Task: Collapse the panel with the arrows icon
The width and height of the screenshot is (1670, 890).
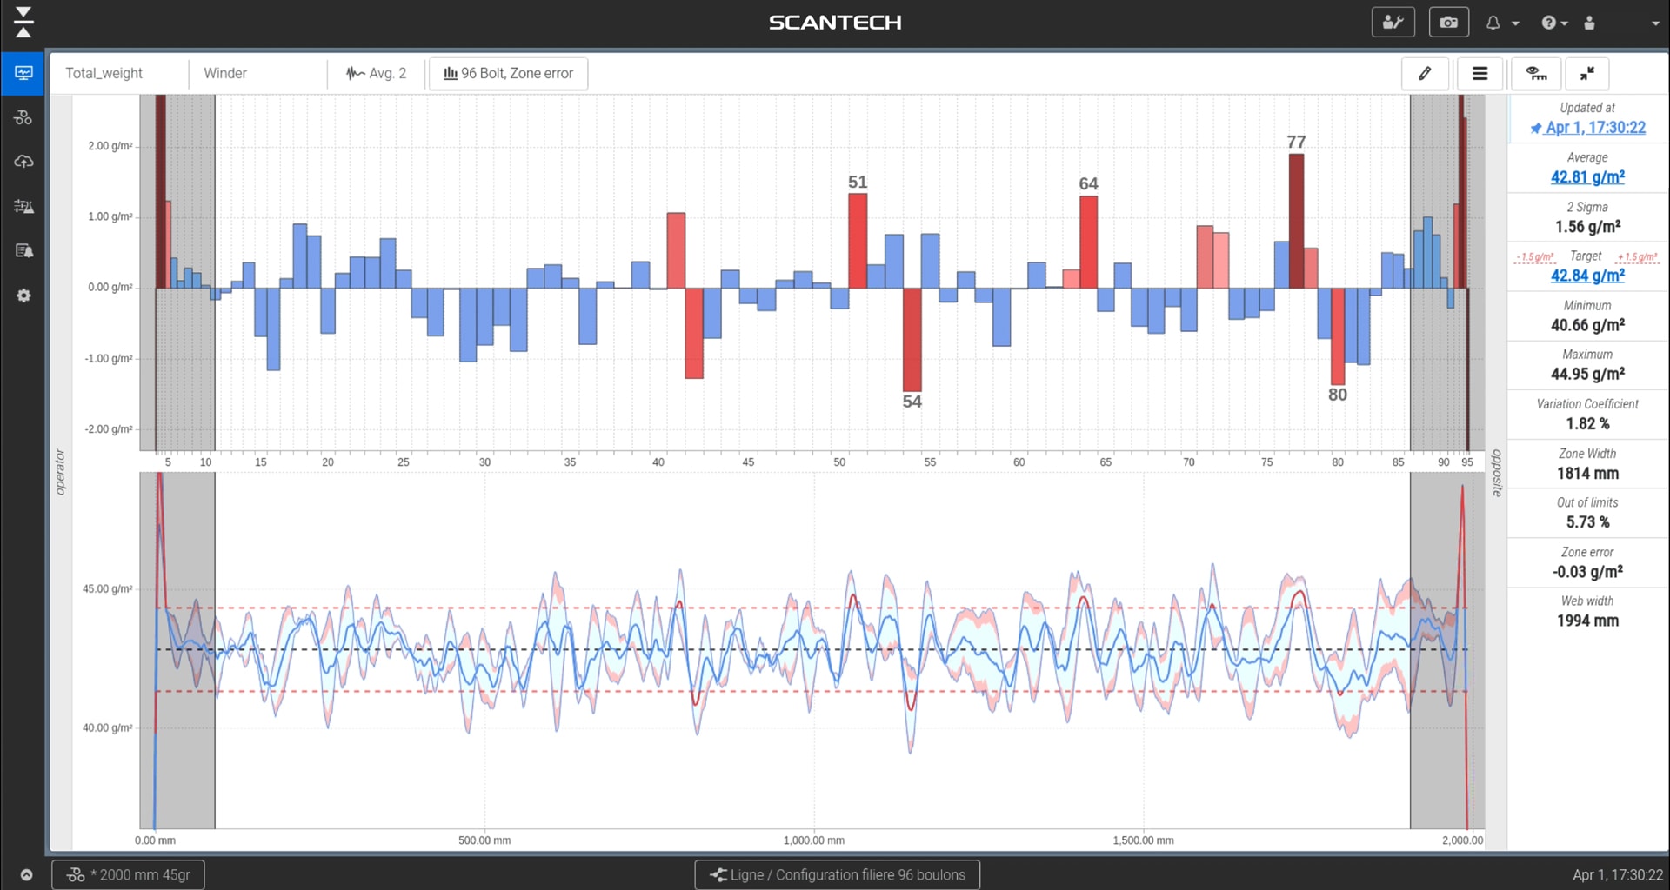Action: (x=1587, y=74)
